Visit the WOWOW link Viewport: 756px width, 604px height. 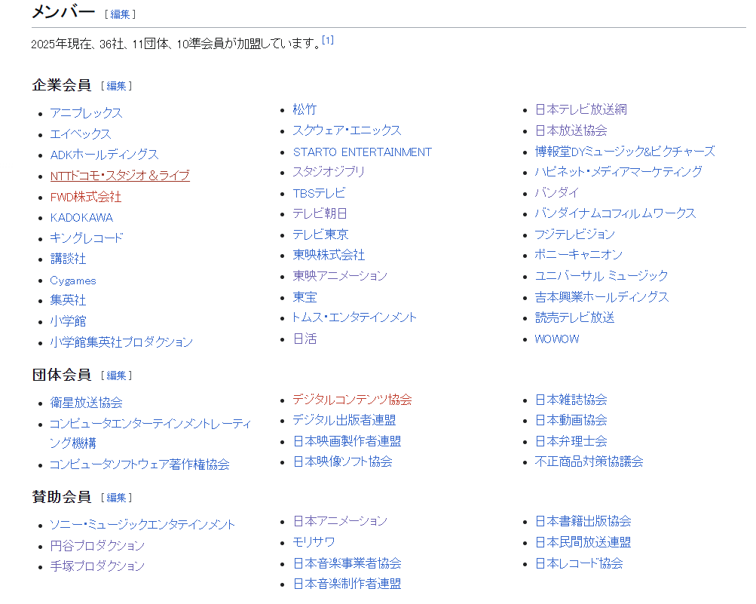[557, 339]
